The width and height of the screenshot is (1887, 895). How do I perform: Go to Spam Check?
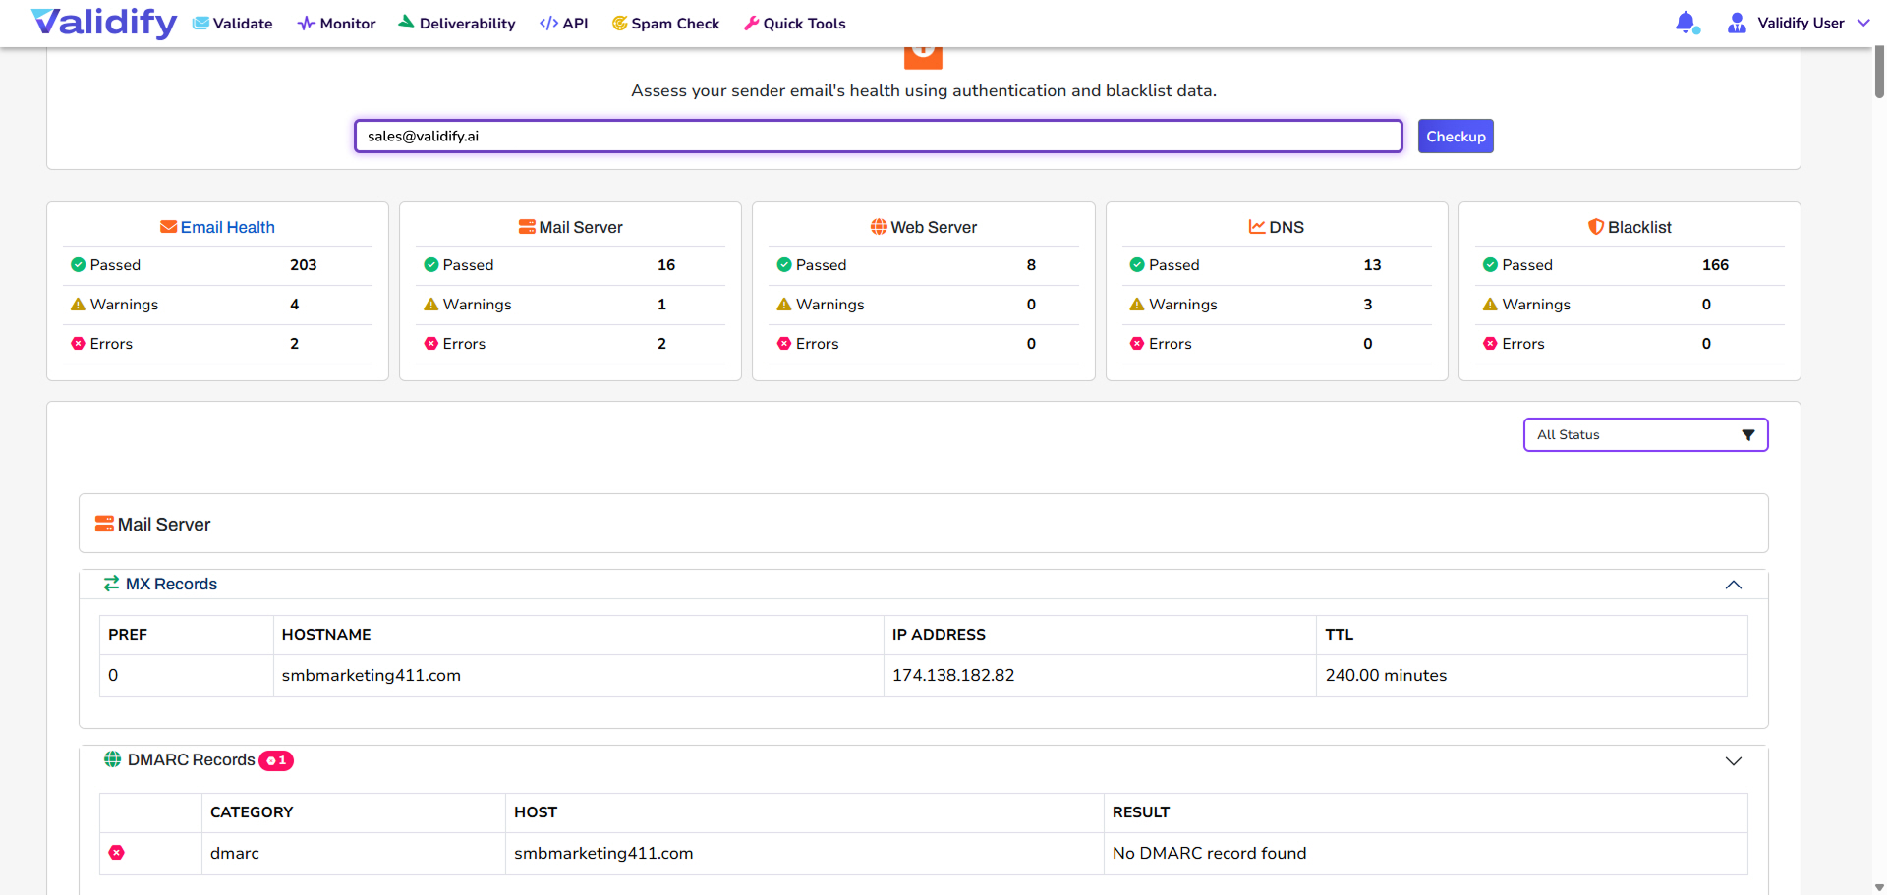point(665,23)
